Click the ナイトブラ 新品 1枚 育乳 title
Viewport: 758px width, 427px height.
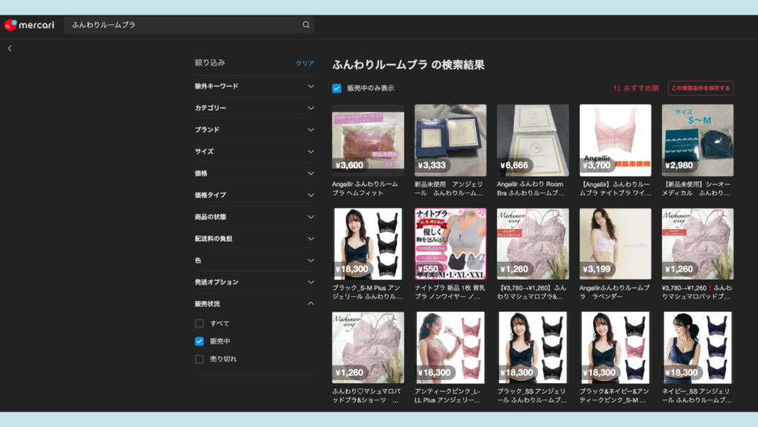coord(450,292)
